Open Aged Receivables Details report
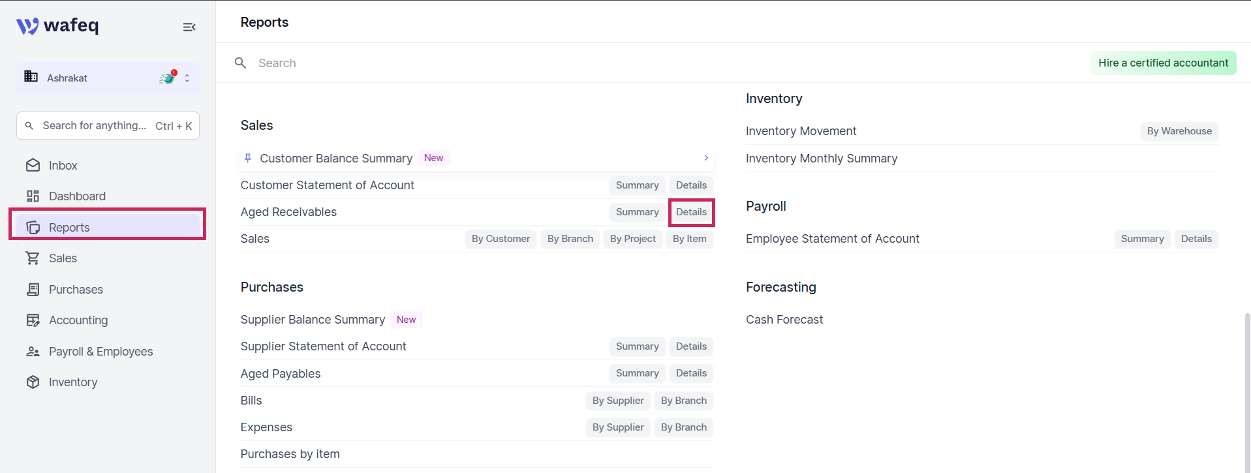Screen dimensions: 1251x473 point(691,212)
